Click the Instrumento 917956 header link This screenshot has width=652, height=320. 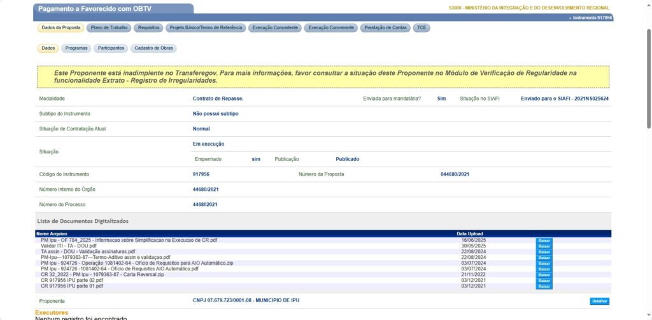[592, 18]
